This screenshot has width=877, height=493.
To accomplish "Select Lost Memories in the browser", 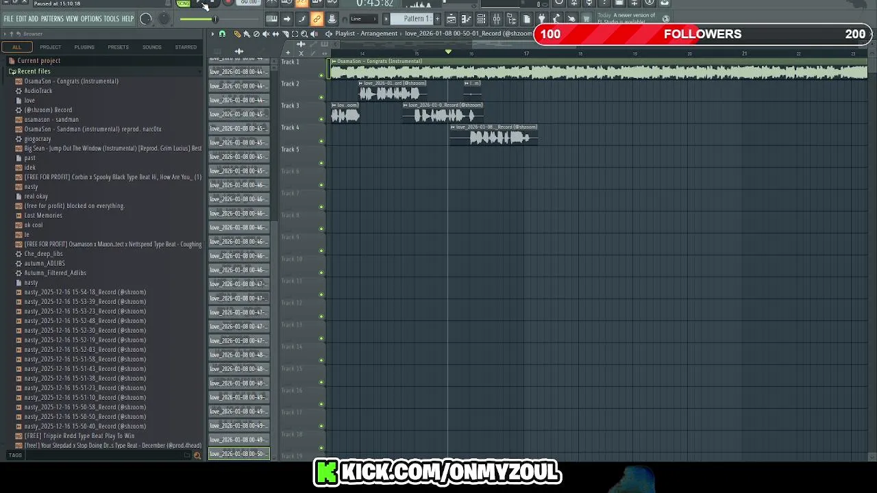I will (x=43, y=216).
